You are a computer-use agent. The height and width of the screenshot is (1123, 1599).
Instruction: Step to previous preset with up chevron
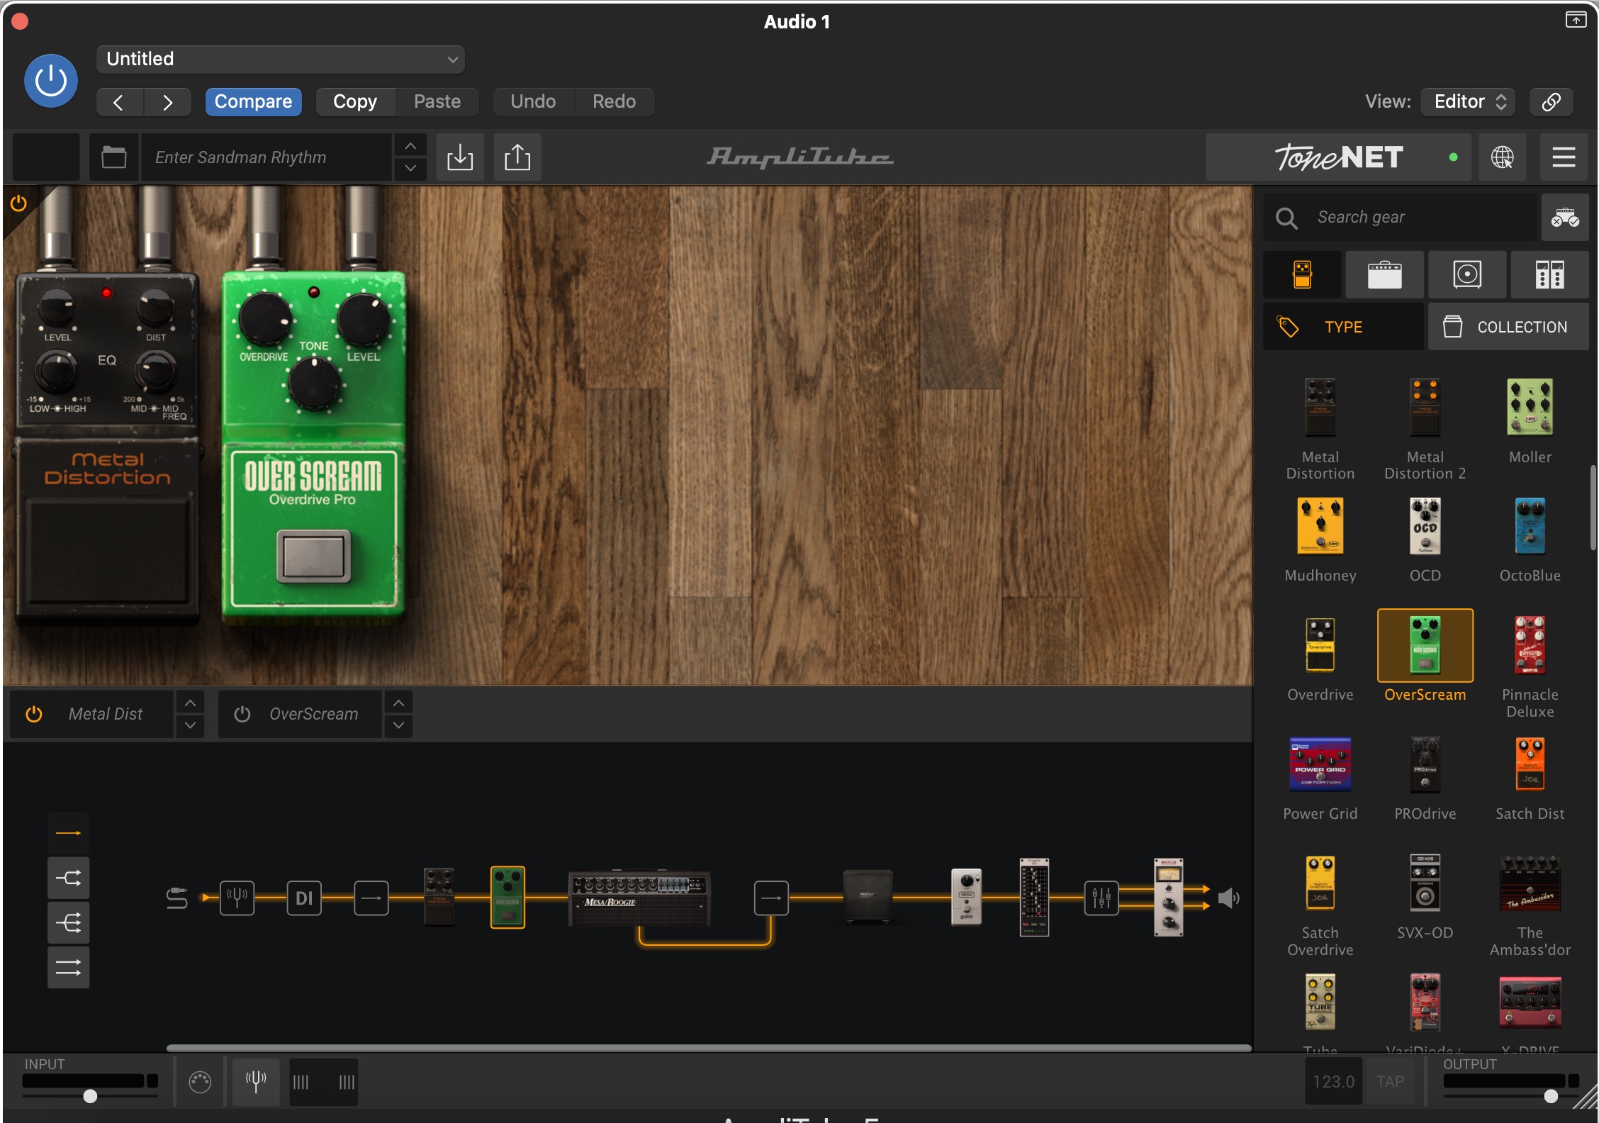coord(410,146)
